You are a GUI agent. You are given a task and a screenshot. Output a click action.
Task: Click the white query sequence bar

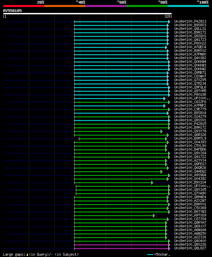[87, 14]
